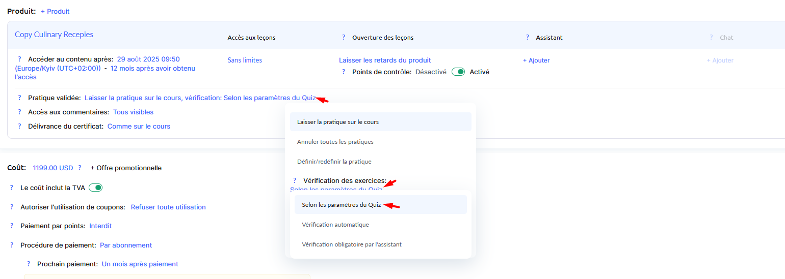Click '+ Ajouter' under Assistant column
Viewport: 785px width, 279px height.
pos(536,60)
